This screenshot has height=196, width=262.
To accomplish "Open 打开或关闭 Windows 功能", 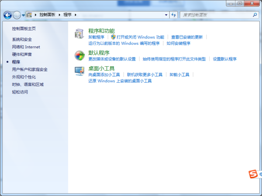I will 140,37.
